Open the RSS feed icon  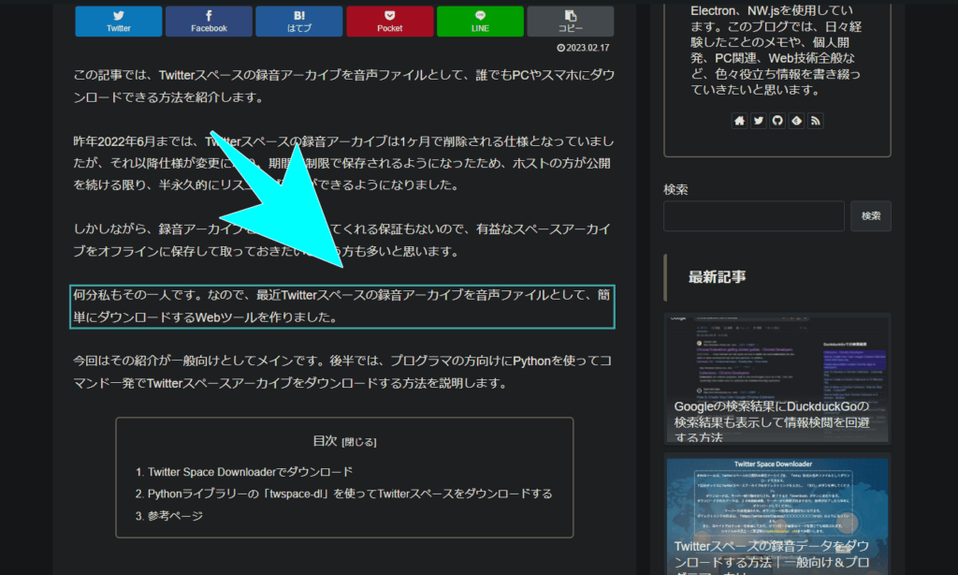(816, 121)
